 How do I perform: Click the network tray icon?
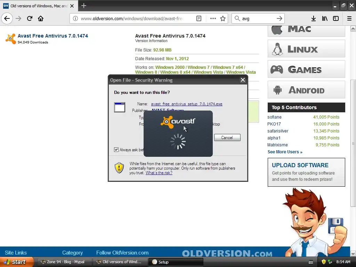pyautogui.click(x=330, y=262)
